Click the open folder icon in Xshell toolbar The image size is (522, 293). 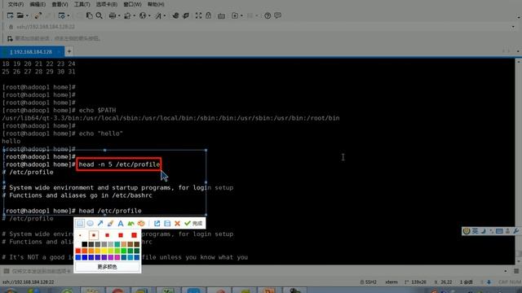tap(20, 15)
